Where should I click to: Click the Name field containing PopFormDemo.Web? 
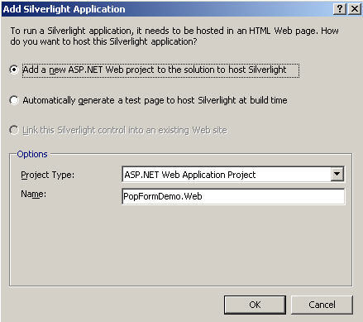(233, 196)
